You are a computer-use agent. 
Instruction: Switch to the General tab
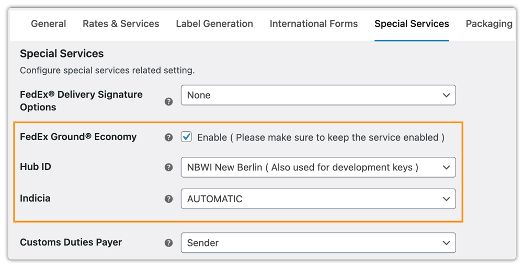click(x=49, y=24)
